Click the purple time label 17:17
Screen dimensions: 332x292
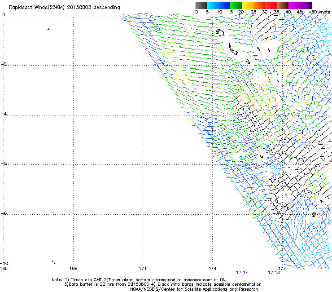pos(242,273)
